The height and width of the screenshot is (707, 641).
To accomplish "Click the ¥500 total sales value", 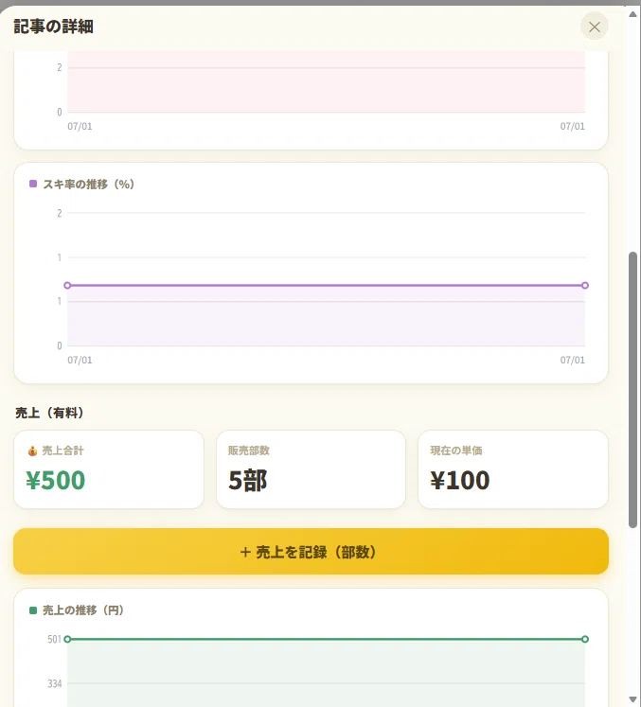I will (56, 480).
